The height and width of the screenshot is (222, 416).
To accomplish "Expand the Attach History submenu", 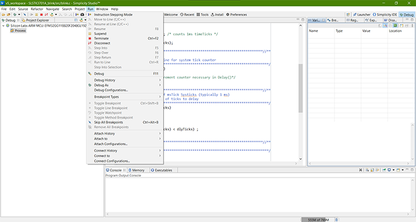I will [125, 134].
